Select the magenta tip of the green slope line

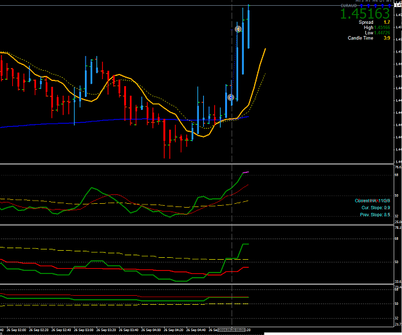pos(246,172)
